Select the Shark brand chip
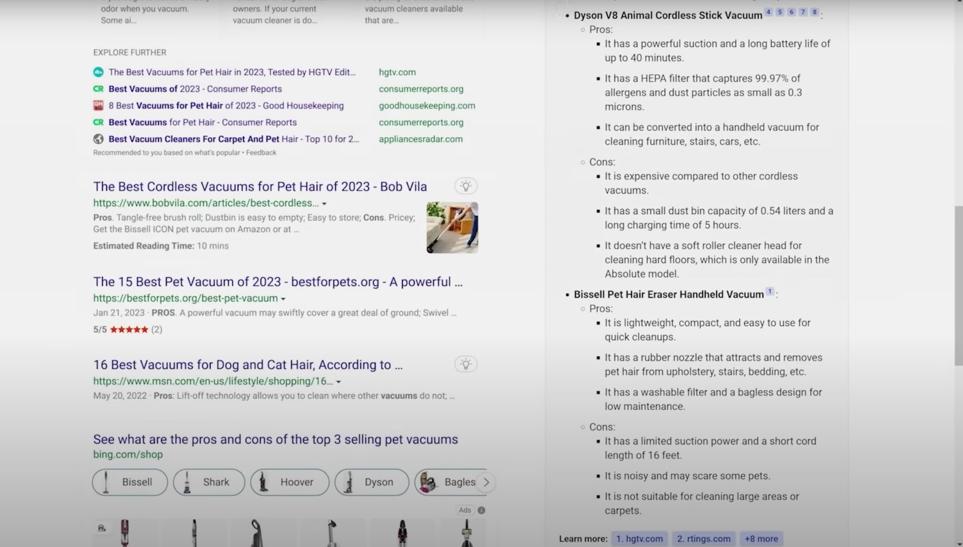The image size is (963, 547). tap(209, 482)
